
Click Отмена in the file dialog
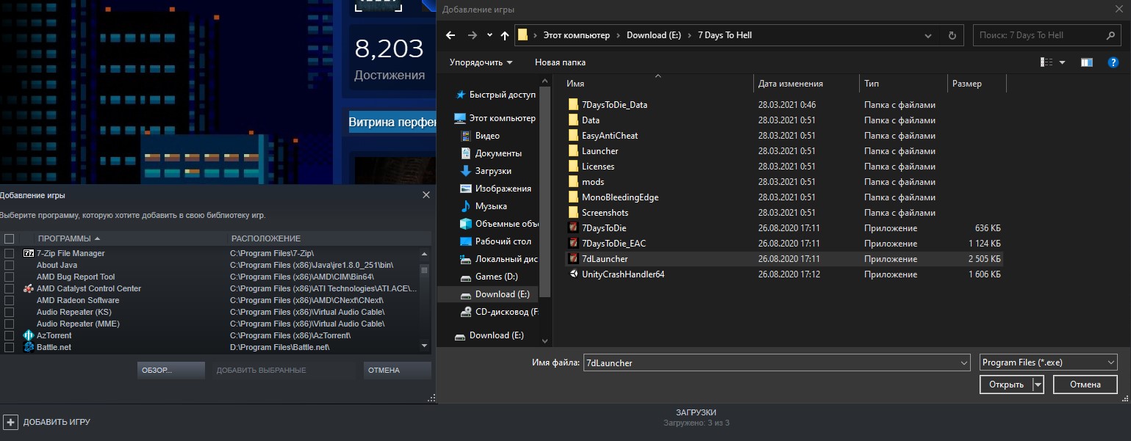tap(1085, 384)
